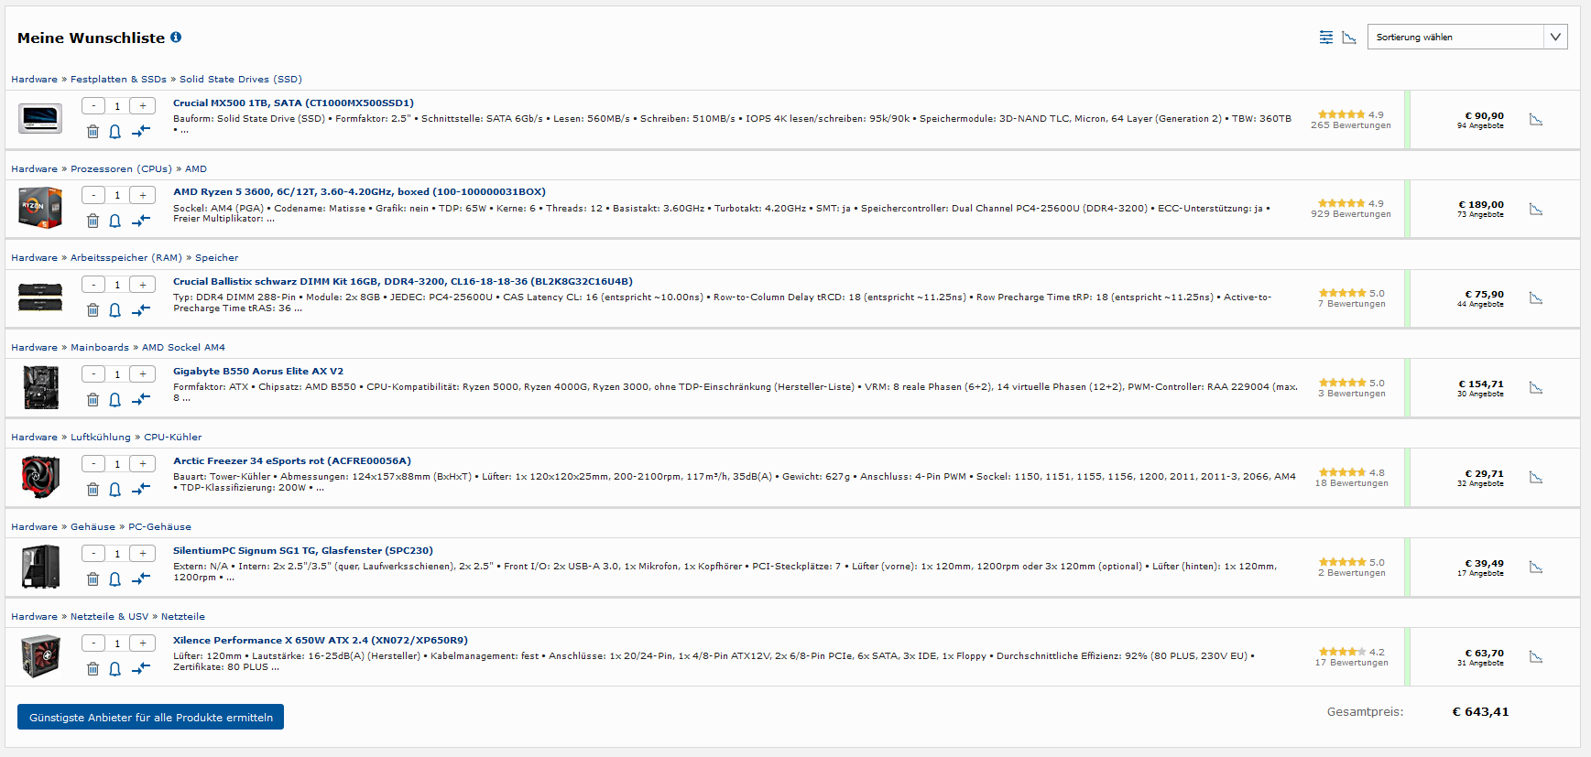Set price alert bell for Xilence Performance X
The image size is (1591, 757).
[115, 669]
